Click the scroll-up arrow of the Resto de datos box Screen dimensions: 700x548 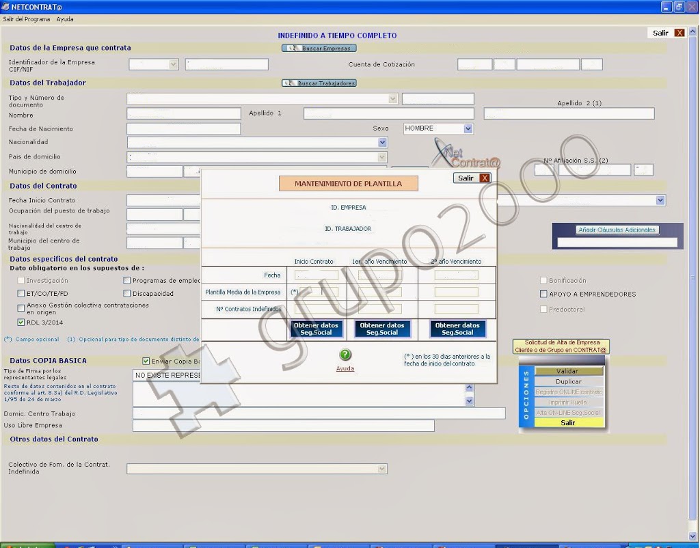pyautogui.click(x=469, y=387)
